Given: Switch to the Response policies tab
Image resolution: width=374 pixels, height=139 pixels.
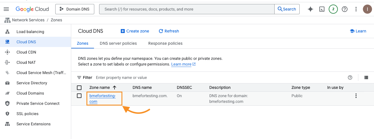Looking at the screenshot, I should 165,43.
